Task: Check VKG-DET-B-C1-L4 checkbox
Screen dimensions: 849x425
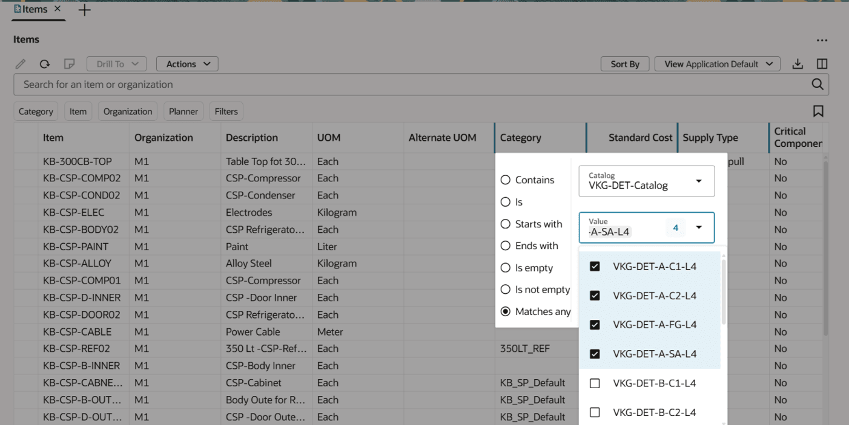Action: point(595,383)
